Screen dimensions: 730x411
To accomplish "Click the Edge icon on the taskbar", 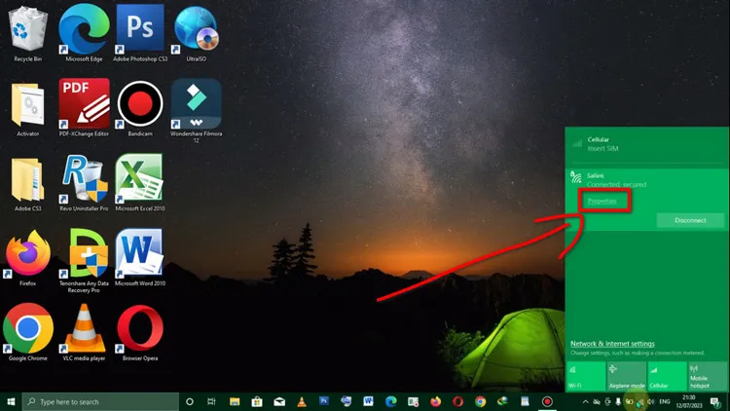I will (390, 401).
